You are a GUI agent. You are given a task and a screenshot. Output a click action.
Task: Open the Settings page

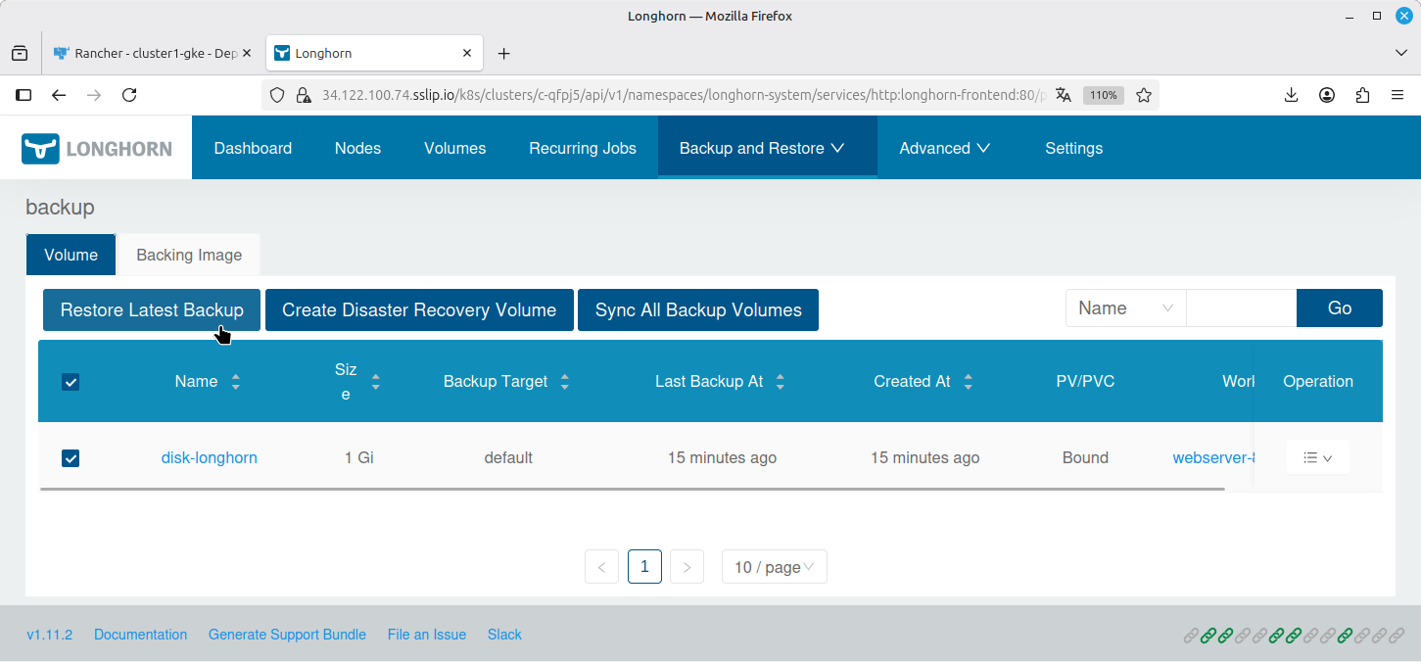tap(1073, 148)
